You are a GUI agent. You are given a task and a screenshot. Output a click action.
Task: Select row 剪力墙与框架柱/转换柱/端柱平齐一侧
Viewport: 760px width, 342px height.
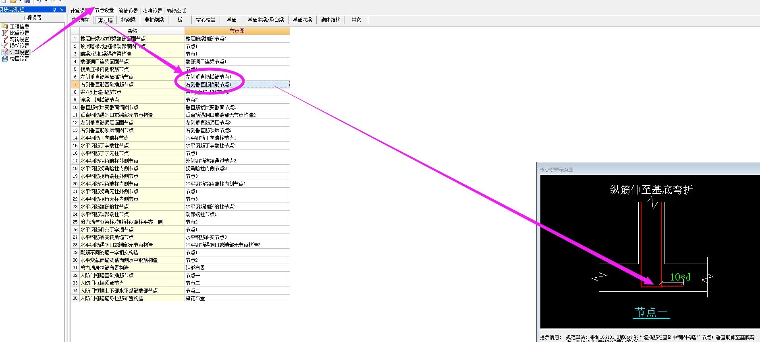[132, 222]
